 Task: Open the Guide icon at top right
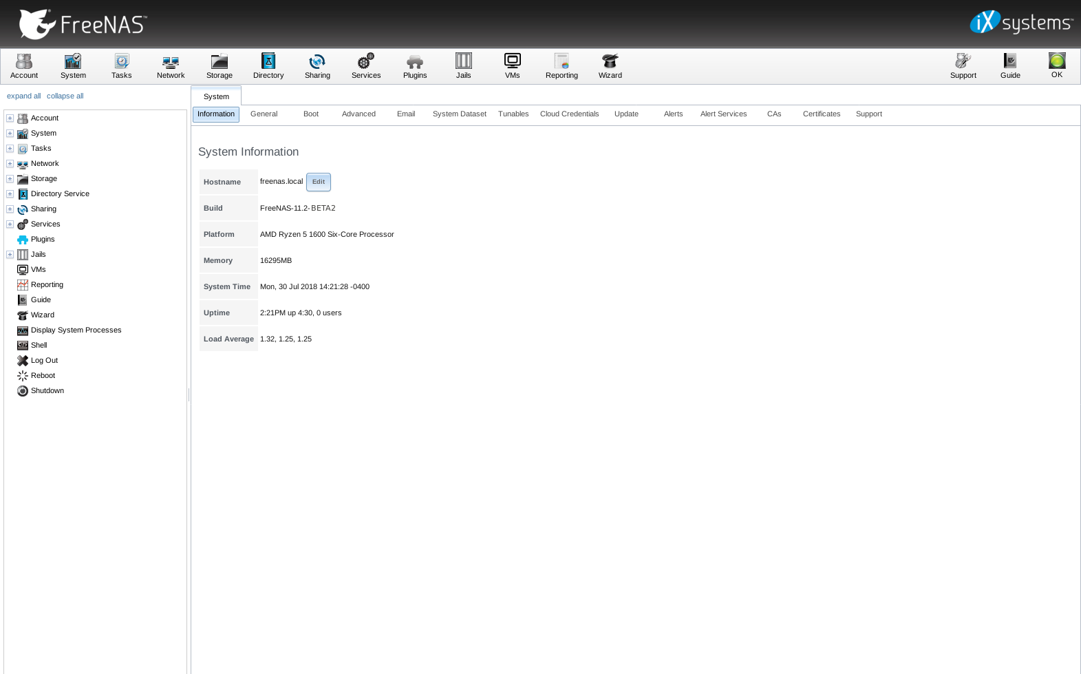(x=1009, y=66)
